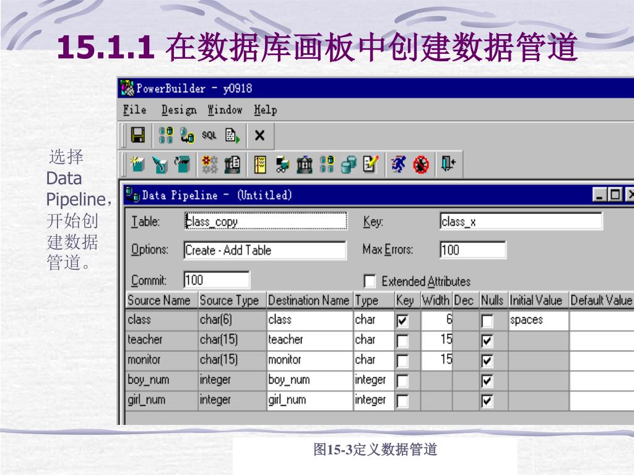
Task: Click the Source Type cell char(6)
Action: tap(232, 321)
